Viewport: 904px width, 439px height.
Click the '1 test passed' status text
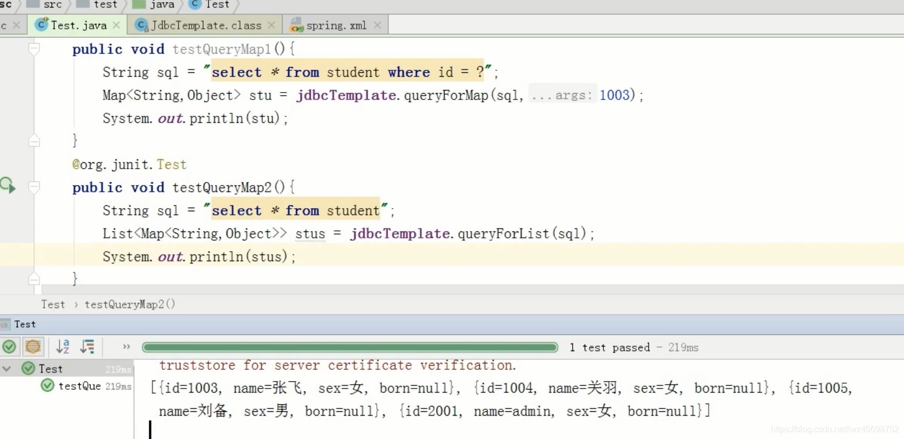click(x=609, y=347)
